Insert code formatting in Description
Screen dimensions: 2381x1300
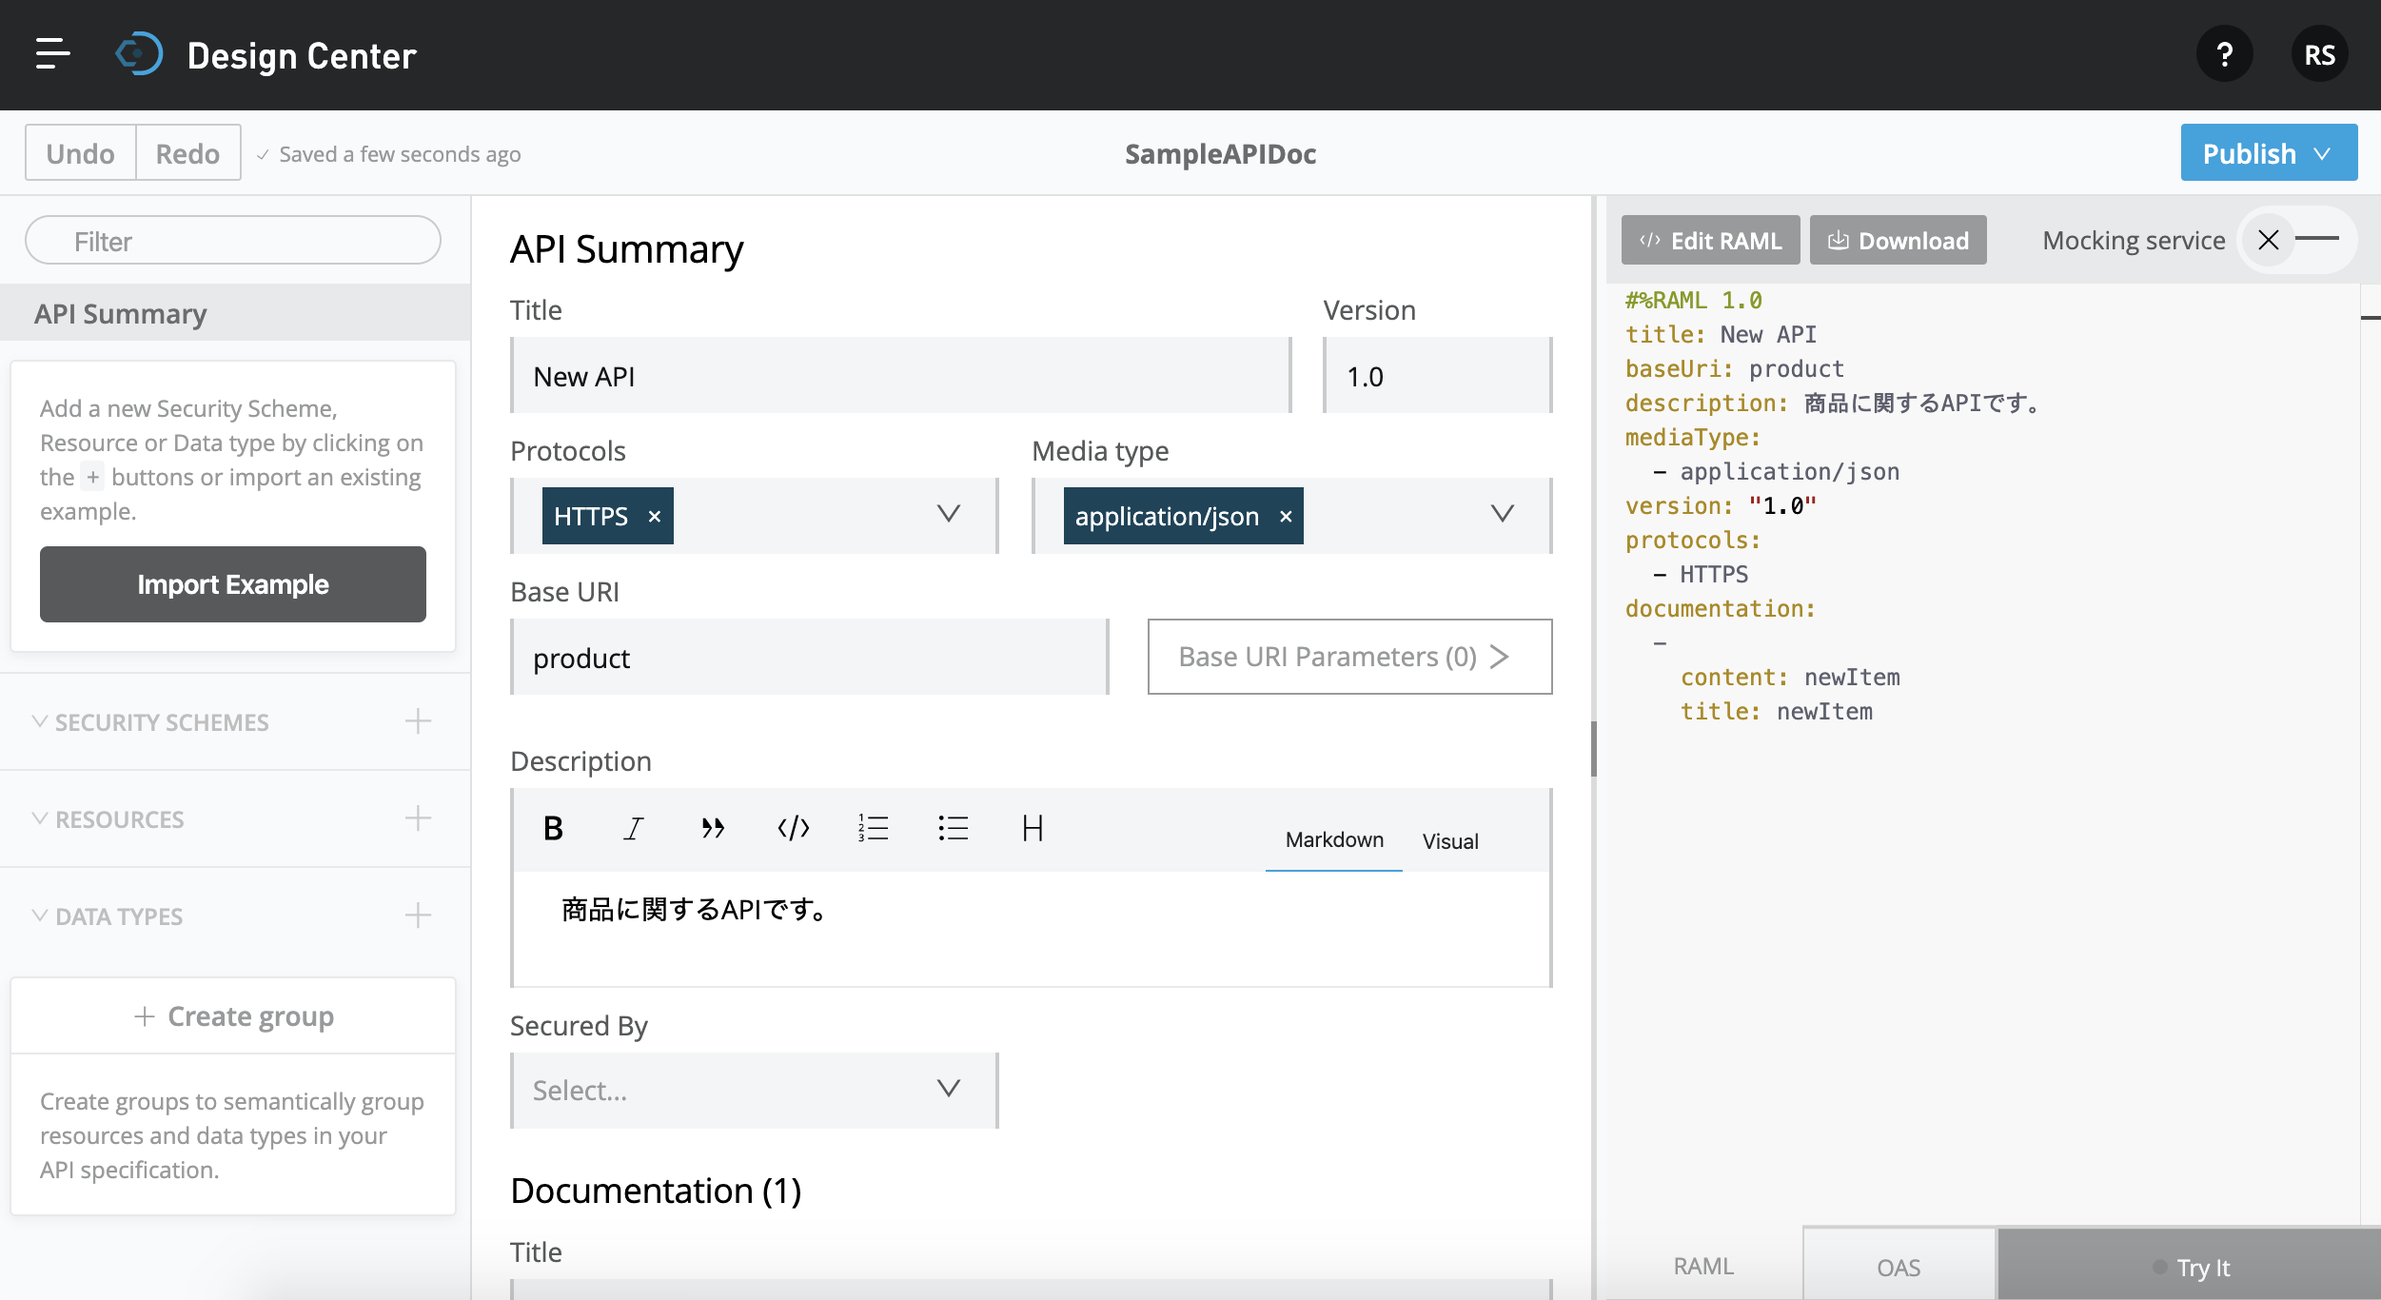793,828
